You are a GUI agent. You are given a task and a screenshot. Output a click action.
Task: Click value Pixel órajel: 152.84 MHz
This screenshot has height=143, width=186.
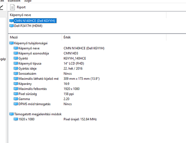point(80,119)
